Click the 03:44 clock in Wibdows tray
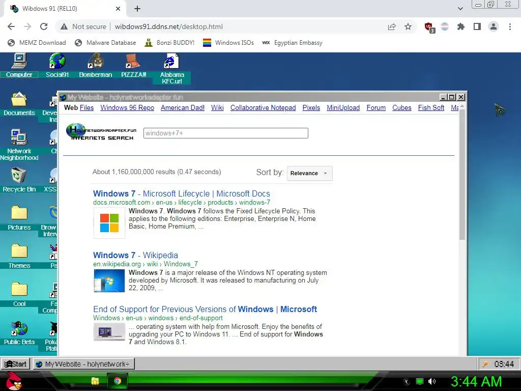The image size is (521, 391). (x=504, y=364)
